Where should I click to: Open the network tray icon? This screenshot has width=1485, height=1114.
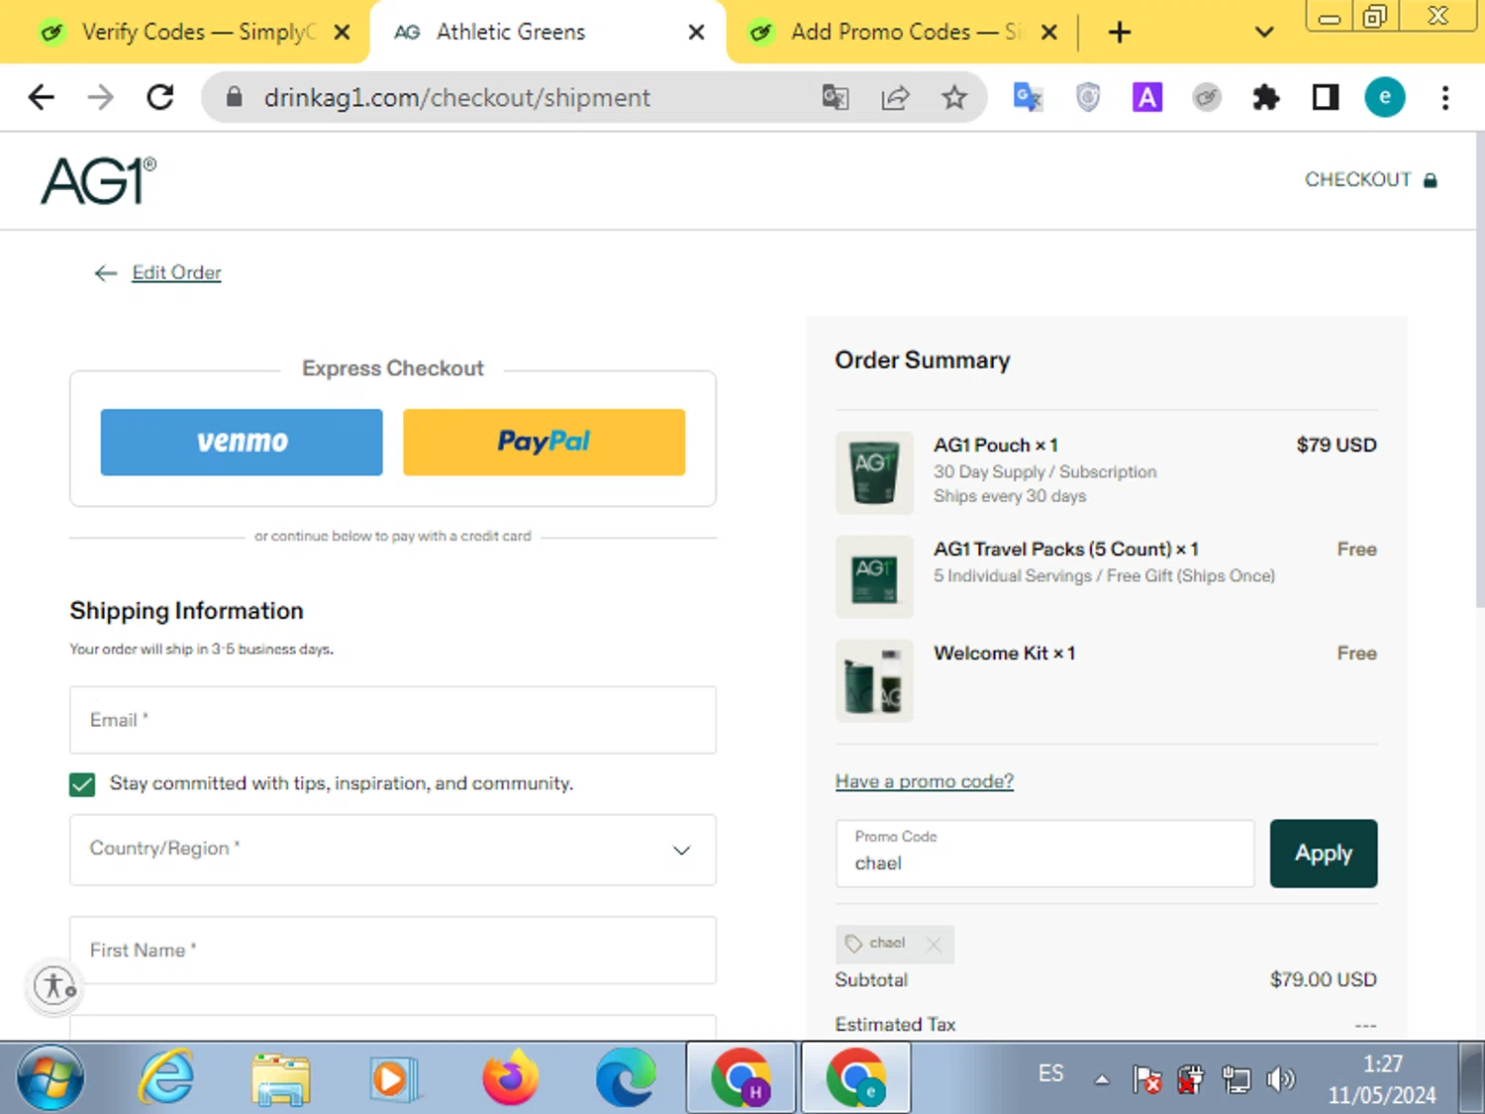click(1237, 1078)
